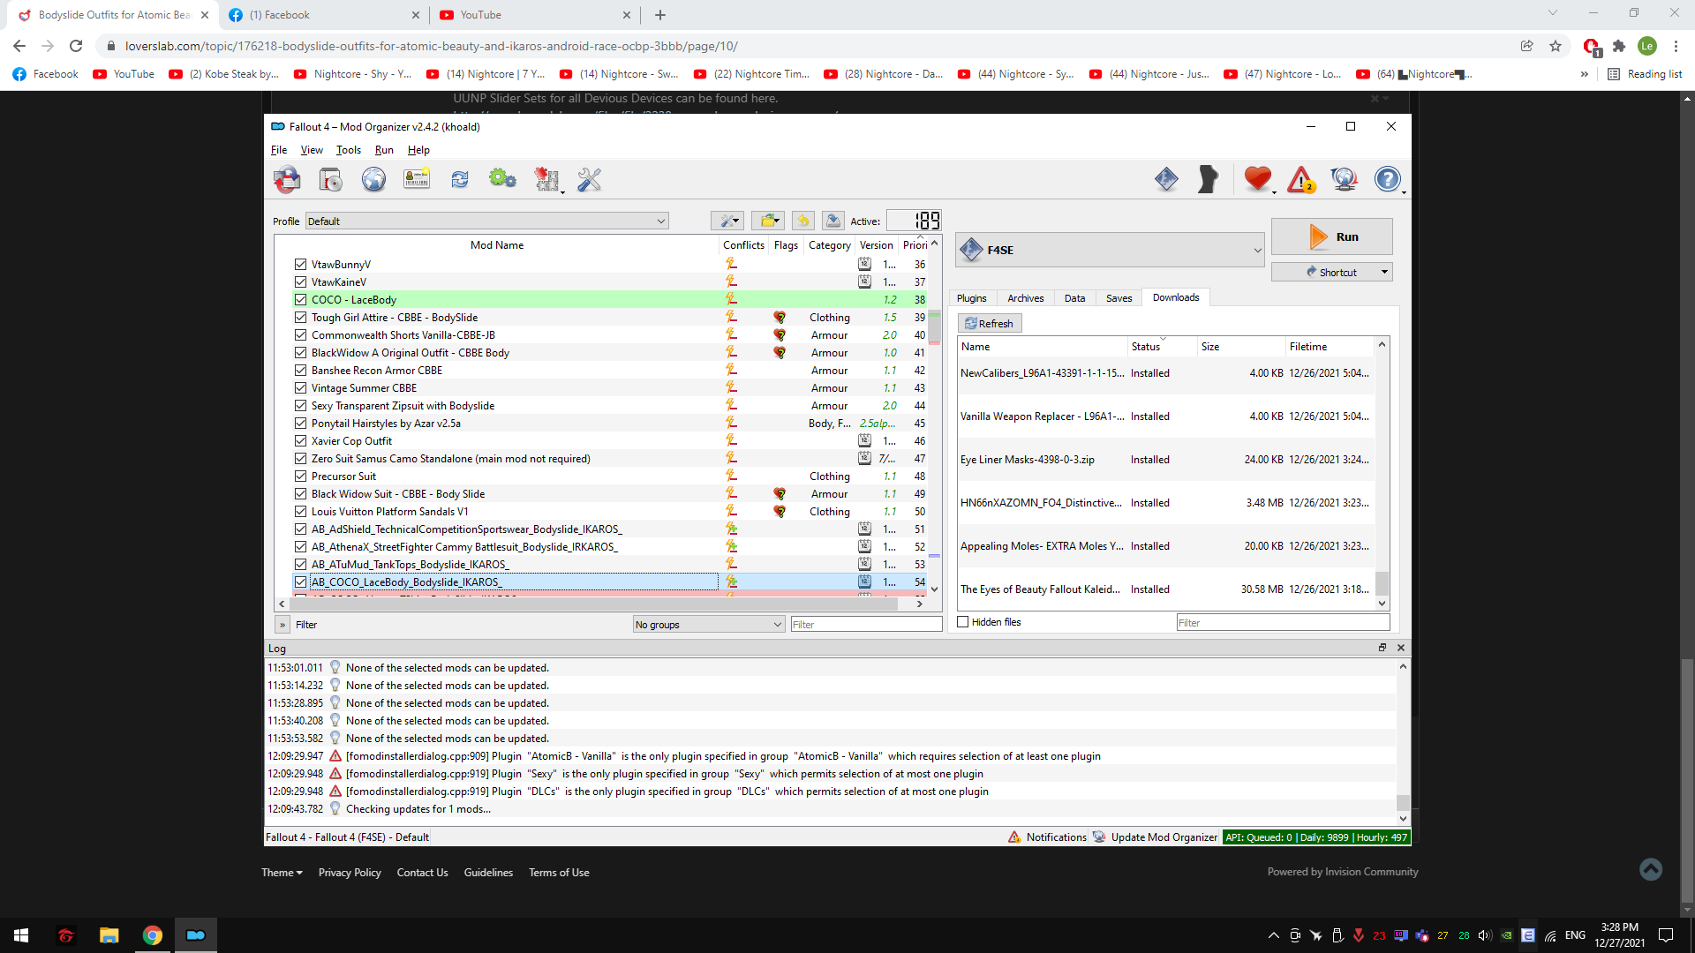1695x953 pixels.
Task: Toggle Tough Girl Attire checkbox
Action: click(x=300, y=318)
